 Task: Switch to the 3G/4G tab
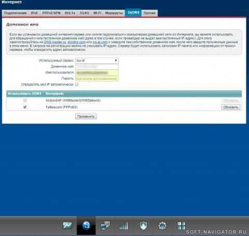pos(84,13)
